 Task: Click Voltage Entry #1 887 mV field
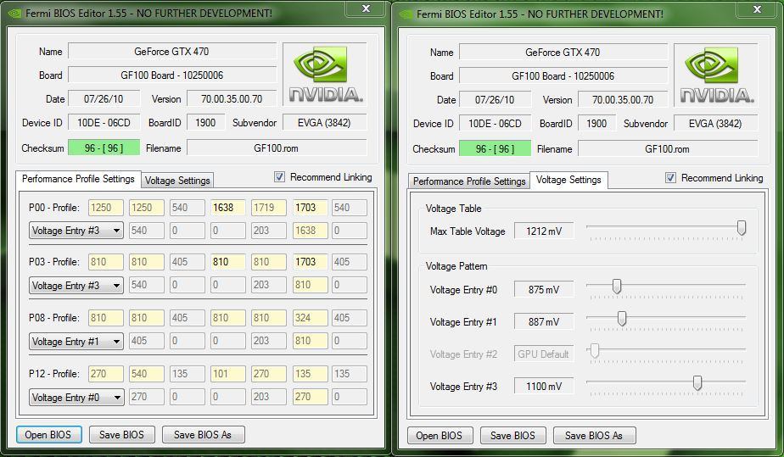(544, 321)
